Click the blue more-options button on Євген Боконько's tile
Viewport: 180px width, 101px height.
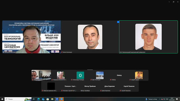click(x=118, y=22)
